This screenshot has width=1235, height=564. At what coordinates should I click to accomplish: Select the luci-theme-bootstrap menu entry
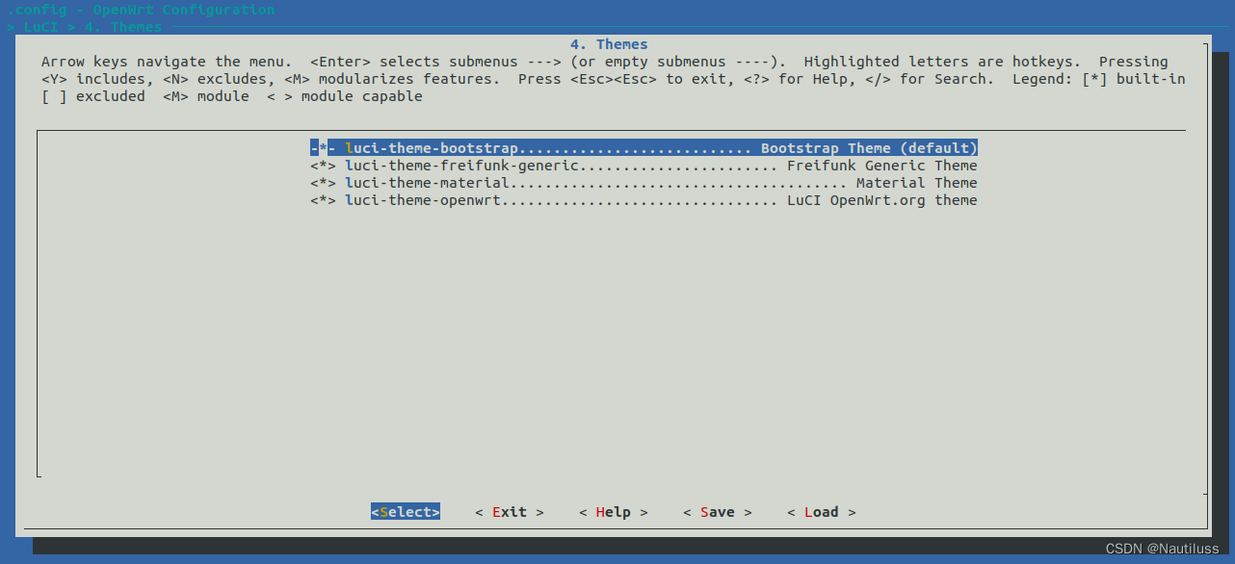644,148
